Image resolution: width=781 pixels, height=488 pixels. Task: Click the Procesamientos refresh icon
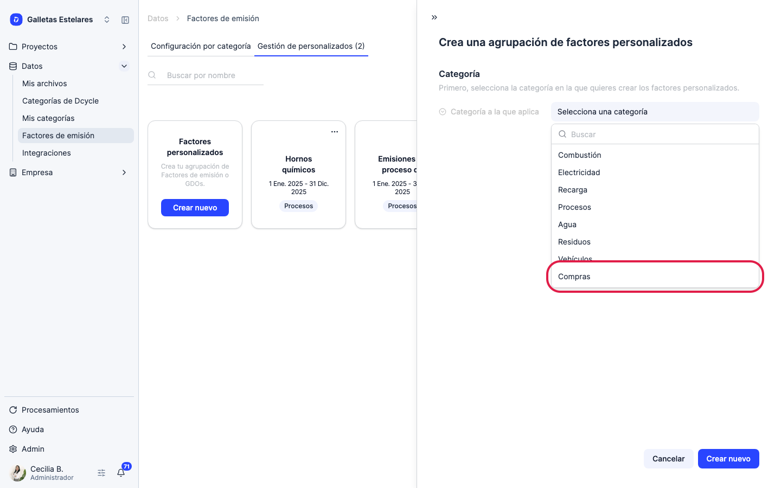[x=13, y=410]
